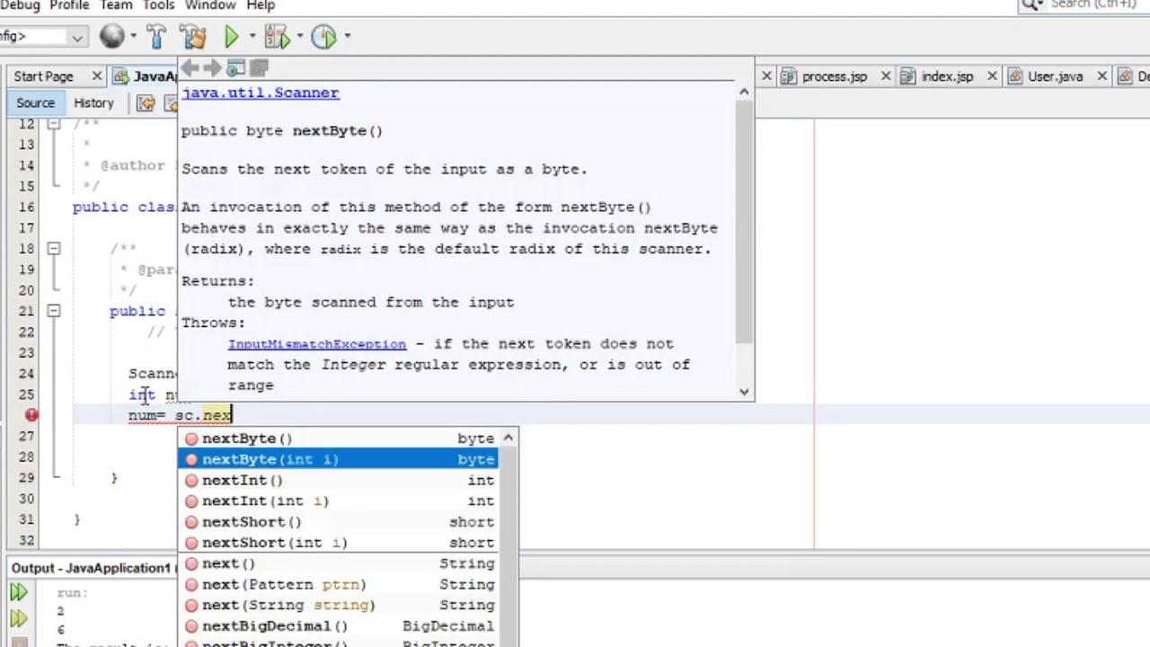
Task: Select nextByte(int i) completion item
Action: tap(339, 459)
